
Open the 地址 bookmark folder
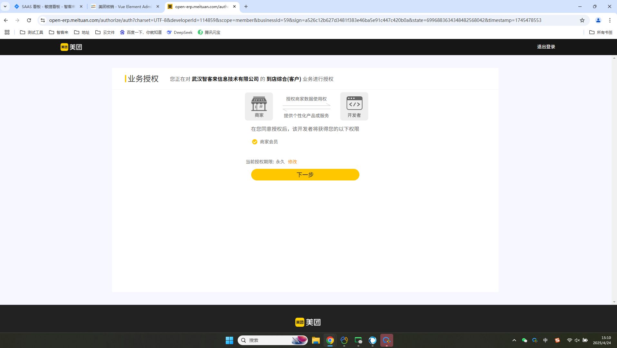point(82,32)
